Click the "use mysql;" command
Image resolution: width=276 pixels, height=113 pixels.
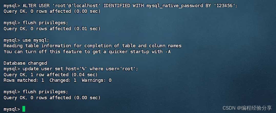[36, 40]
